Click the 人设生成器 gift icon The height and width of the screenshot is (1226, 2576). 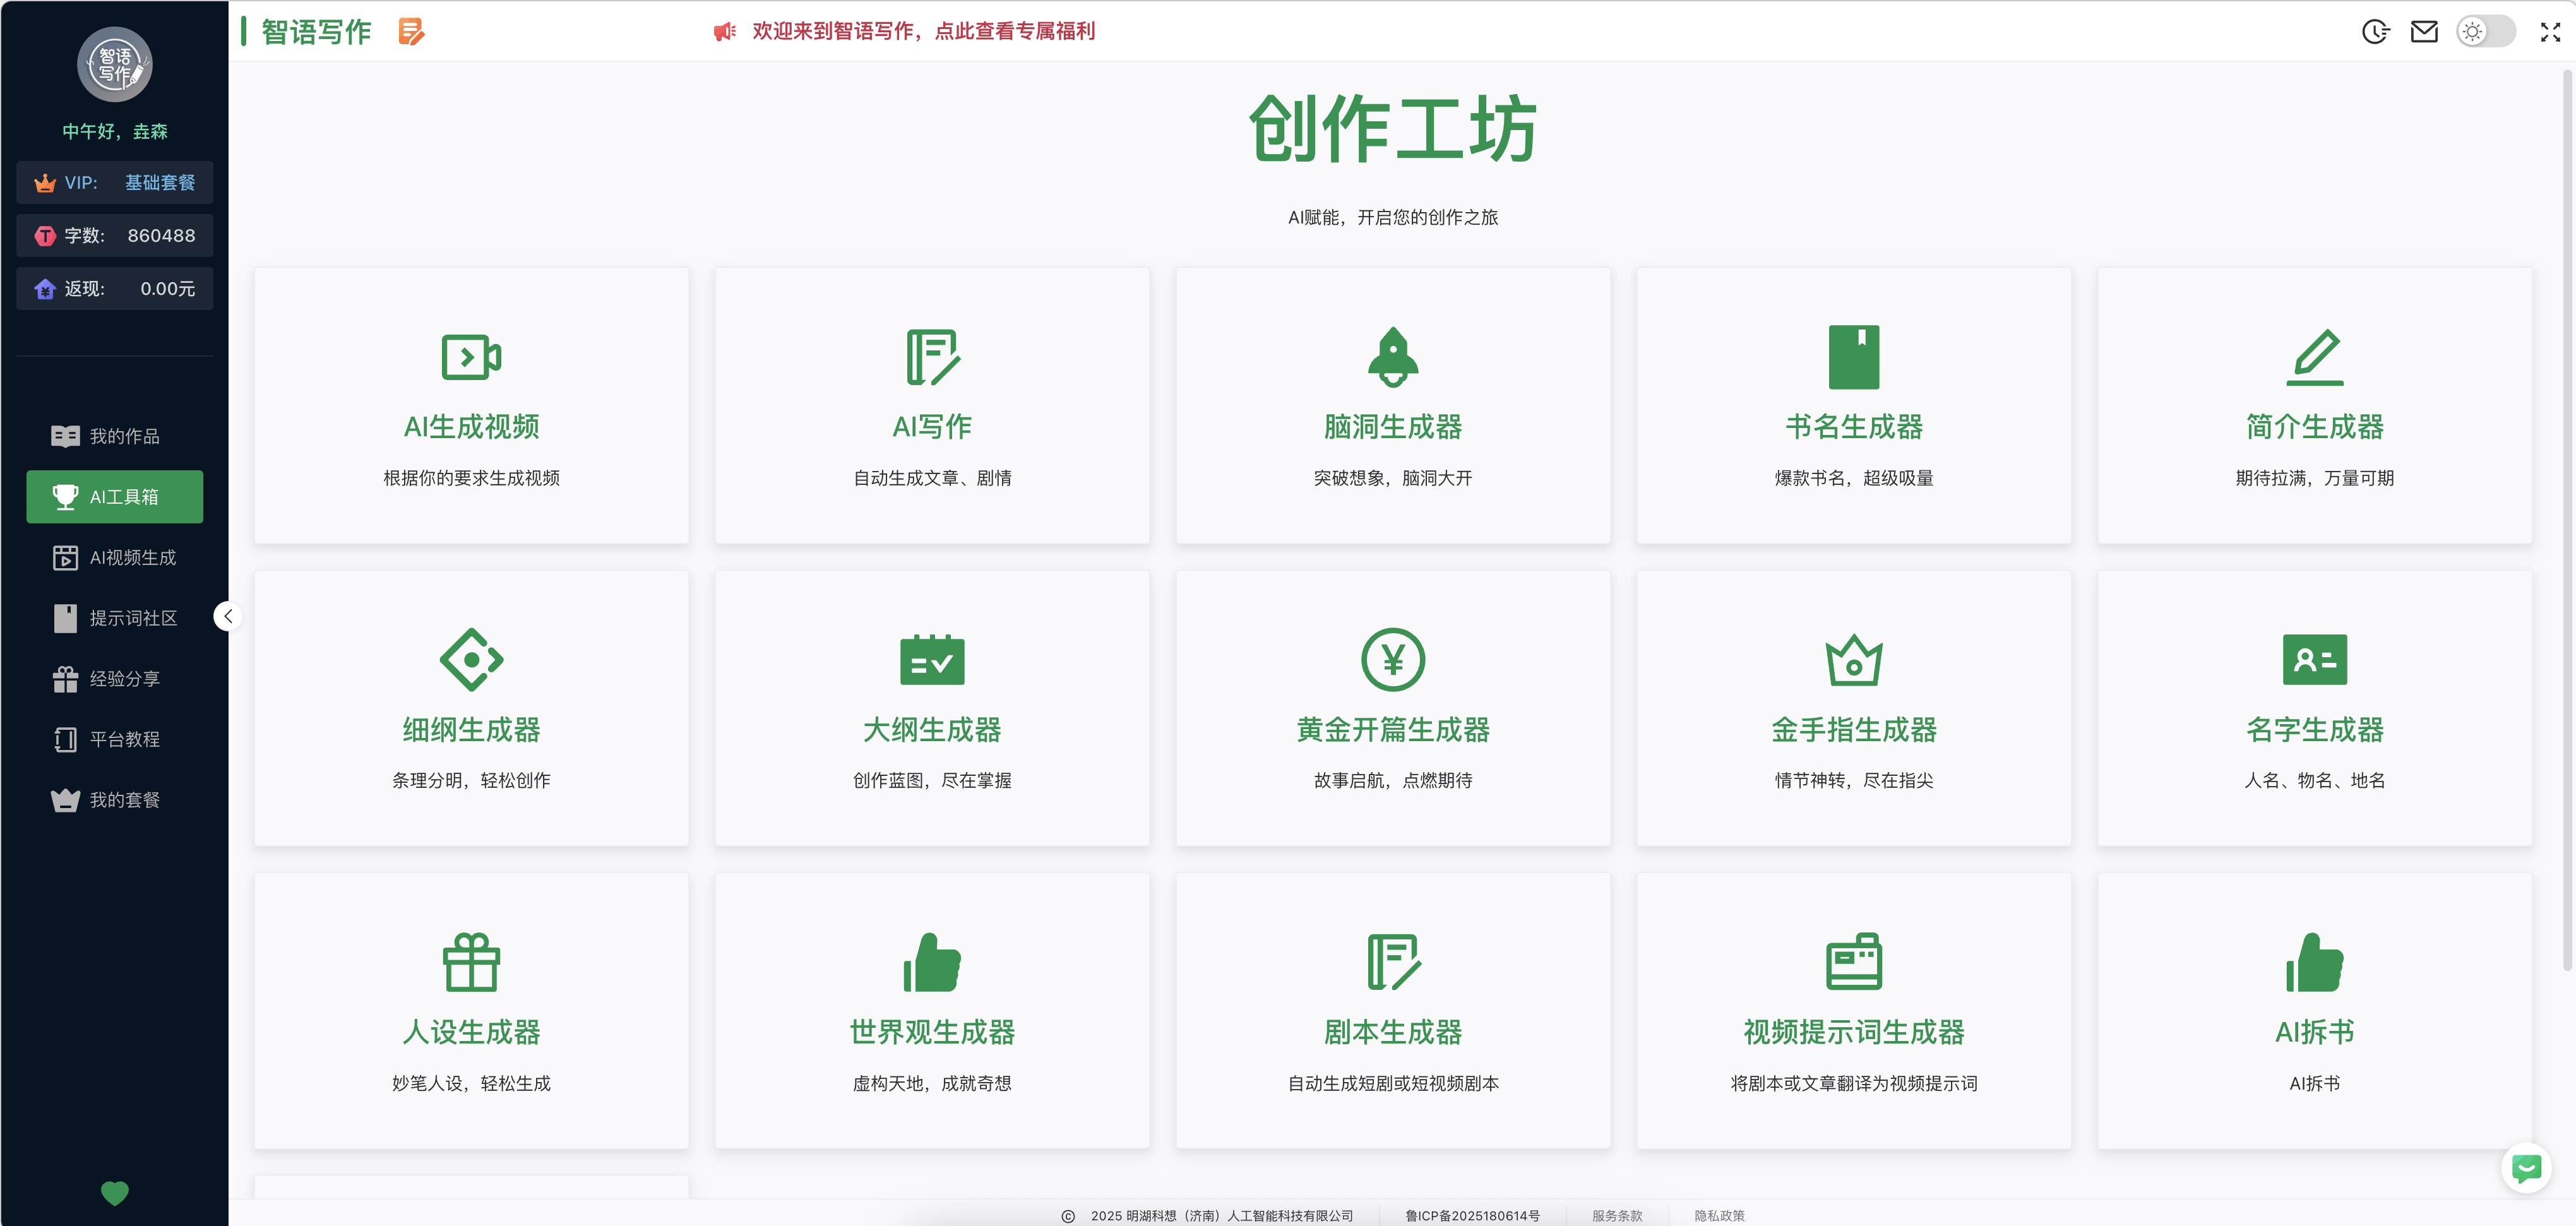[471, 962]
